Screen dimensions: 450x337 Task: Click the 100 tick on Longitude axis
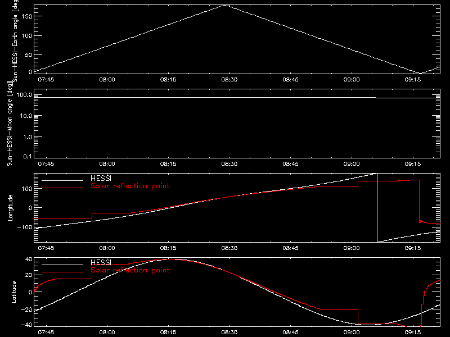tap(26, 189)
